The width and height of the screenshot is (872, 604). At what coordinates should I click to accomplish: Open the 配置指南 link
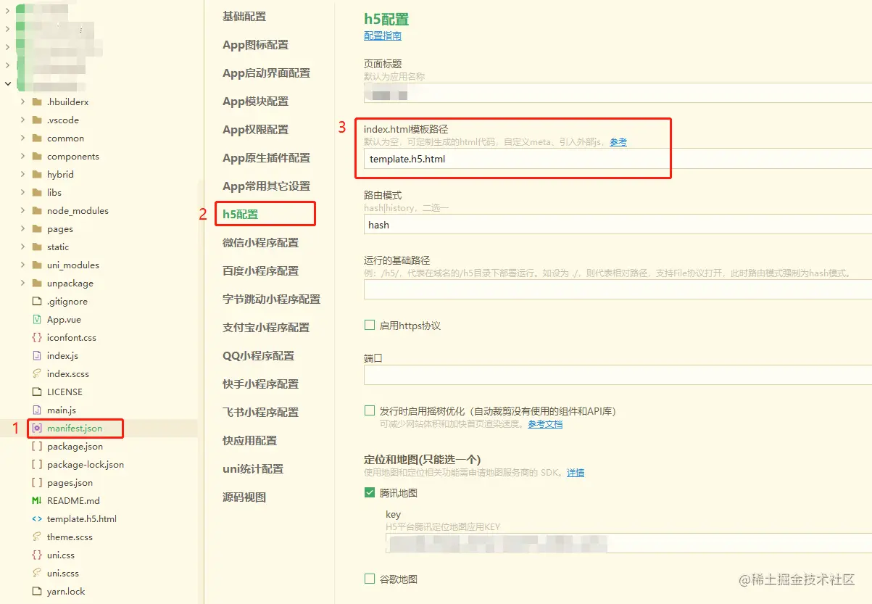coord(383,36)
